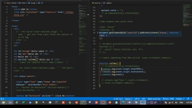Click the placeholder="kisu likhun" attribute
Image resolution: width=192 pixels, height=108 pixels.
[x=43, y=85]
